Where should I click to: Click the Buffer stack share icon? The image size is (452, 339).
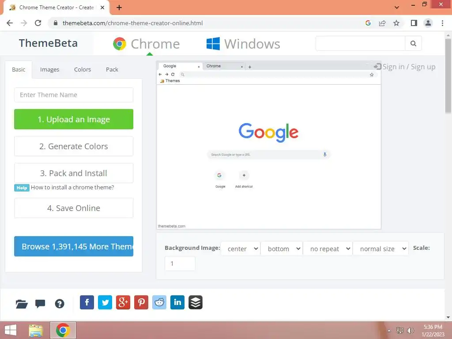pos(196,302)
